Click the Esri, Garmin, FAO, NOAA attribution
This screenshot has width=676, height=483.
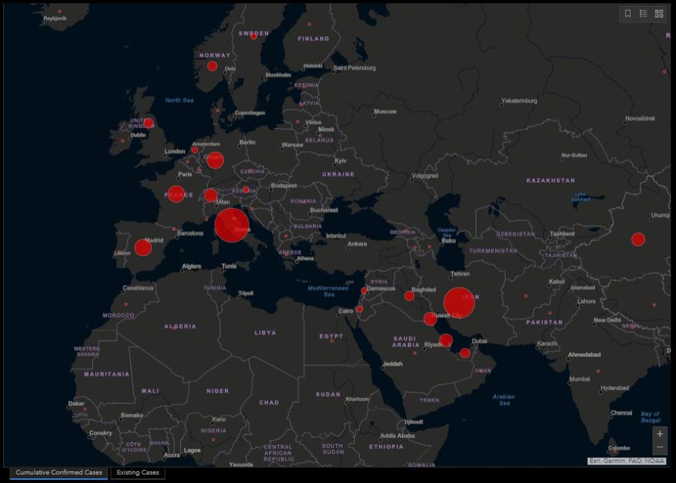tap(626, 461)
